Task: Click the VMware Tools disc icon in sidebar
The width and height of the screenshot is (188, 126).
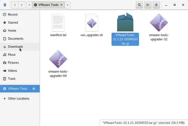Action: pyautogui.click(x=5, y=89)
